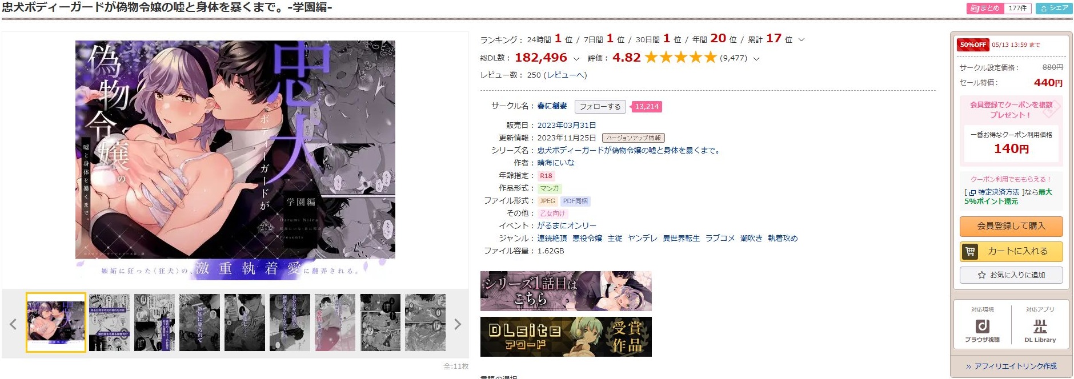
Task: Select the 悪役令嬢 genre tag
Action: pos(587,238)
